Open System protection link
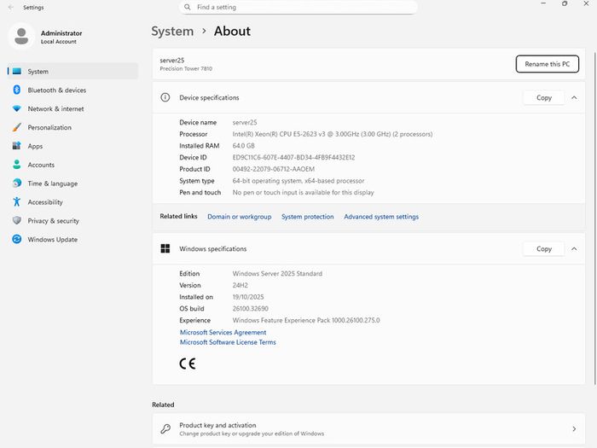Screen dimensions: 597x448 point(308,217)
